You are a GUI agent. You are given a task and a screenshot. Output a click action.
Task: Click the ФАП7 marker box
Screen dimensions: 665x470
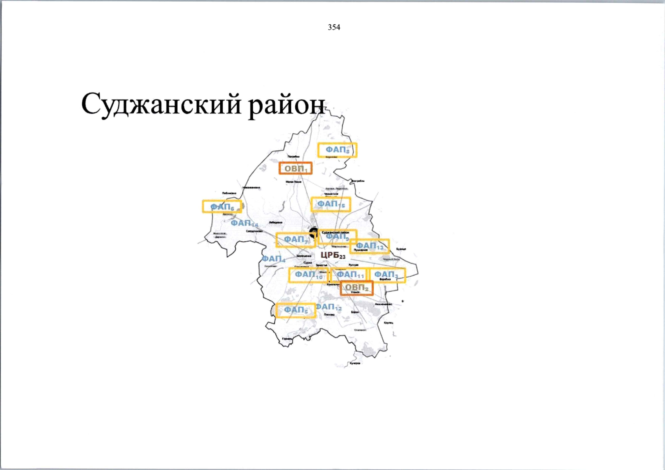coord(295,240)
